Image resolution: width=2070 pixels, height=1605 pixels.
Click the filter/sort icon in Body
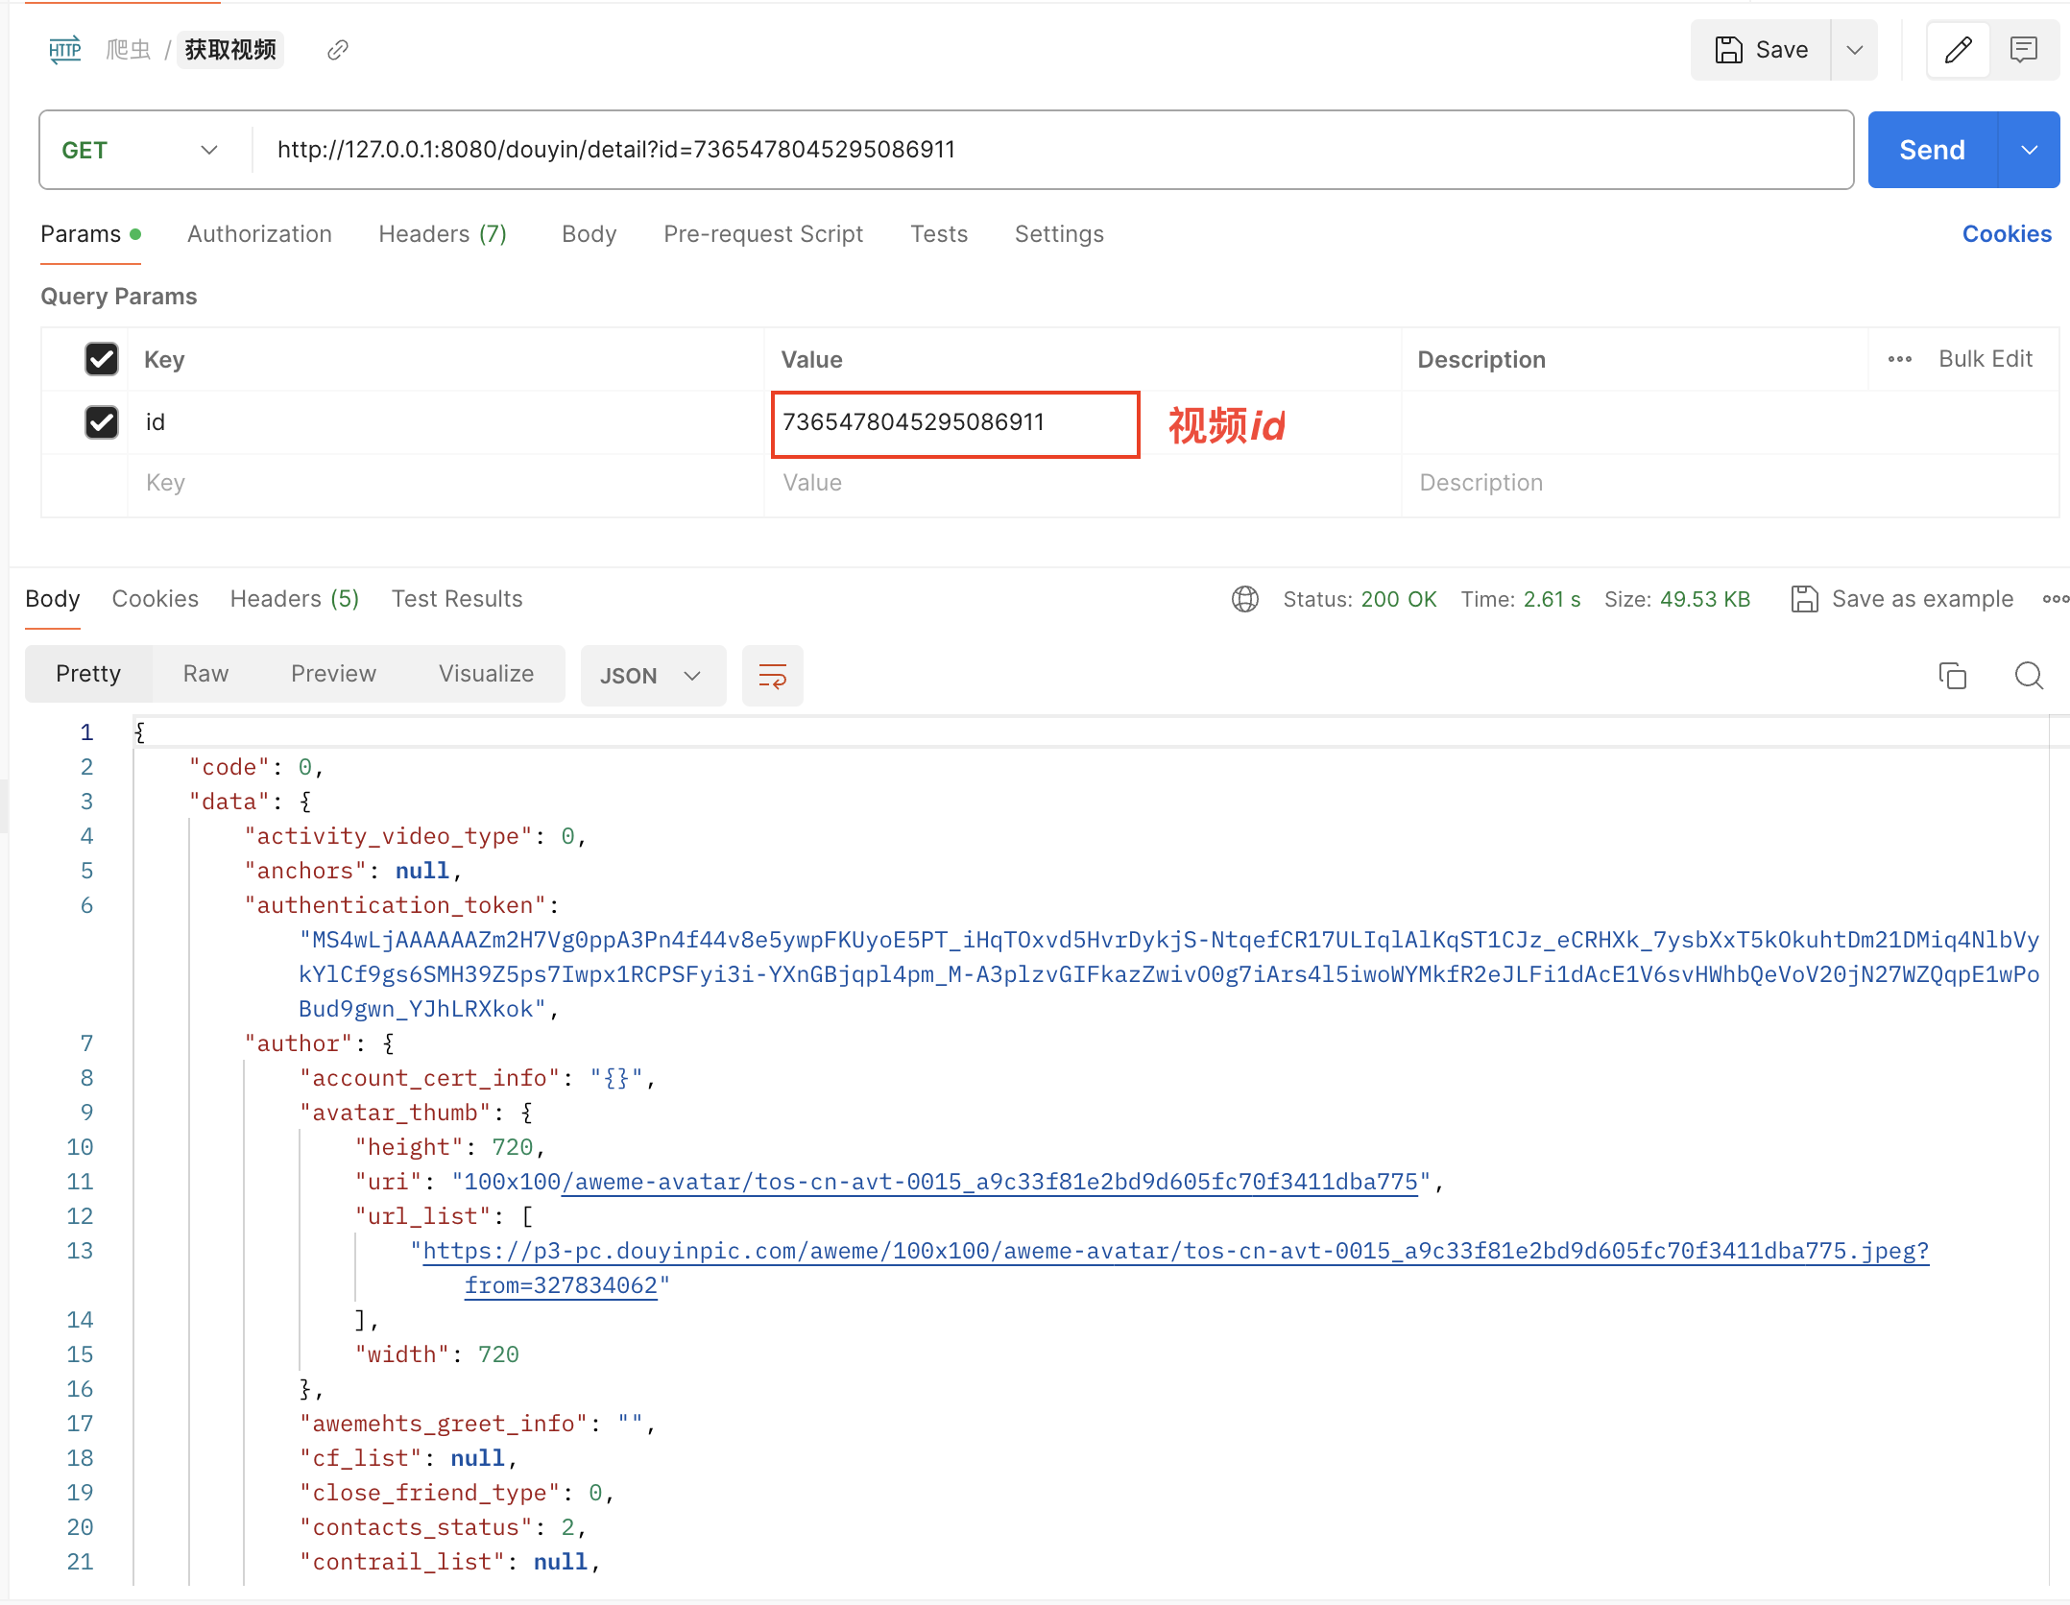click(x=773, y=674)
